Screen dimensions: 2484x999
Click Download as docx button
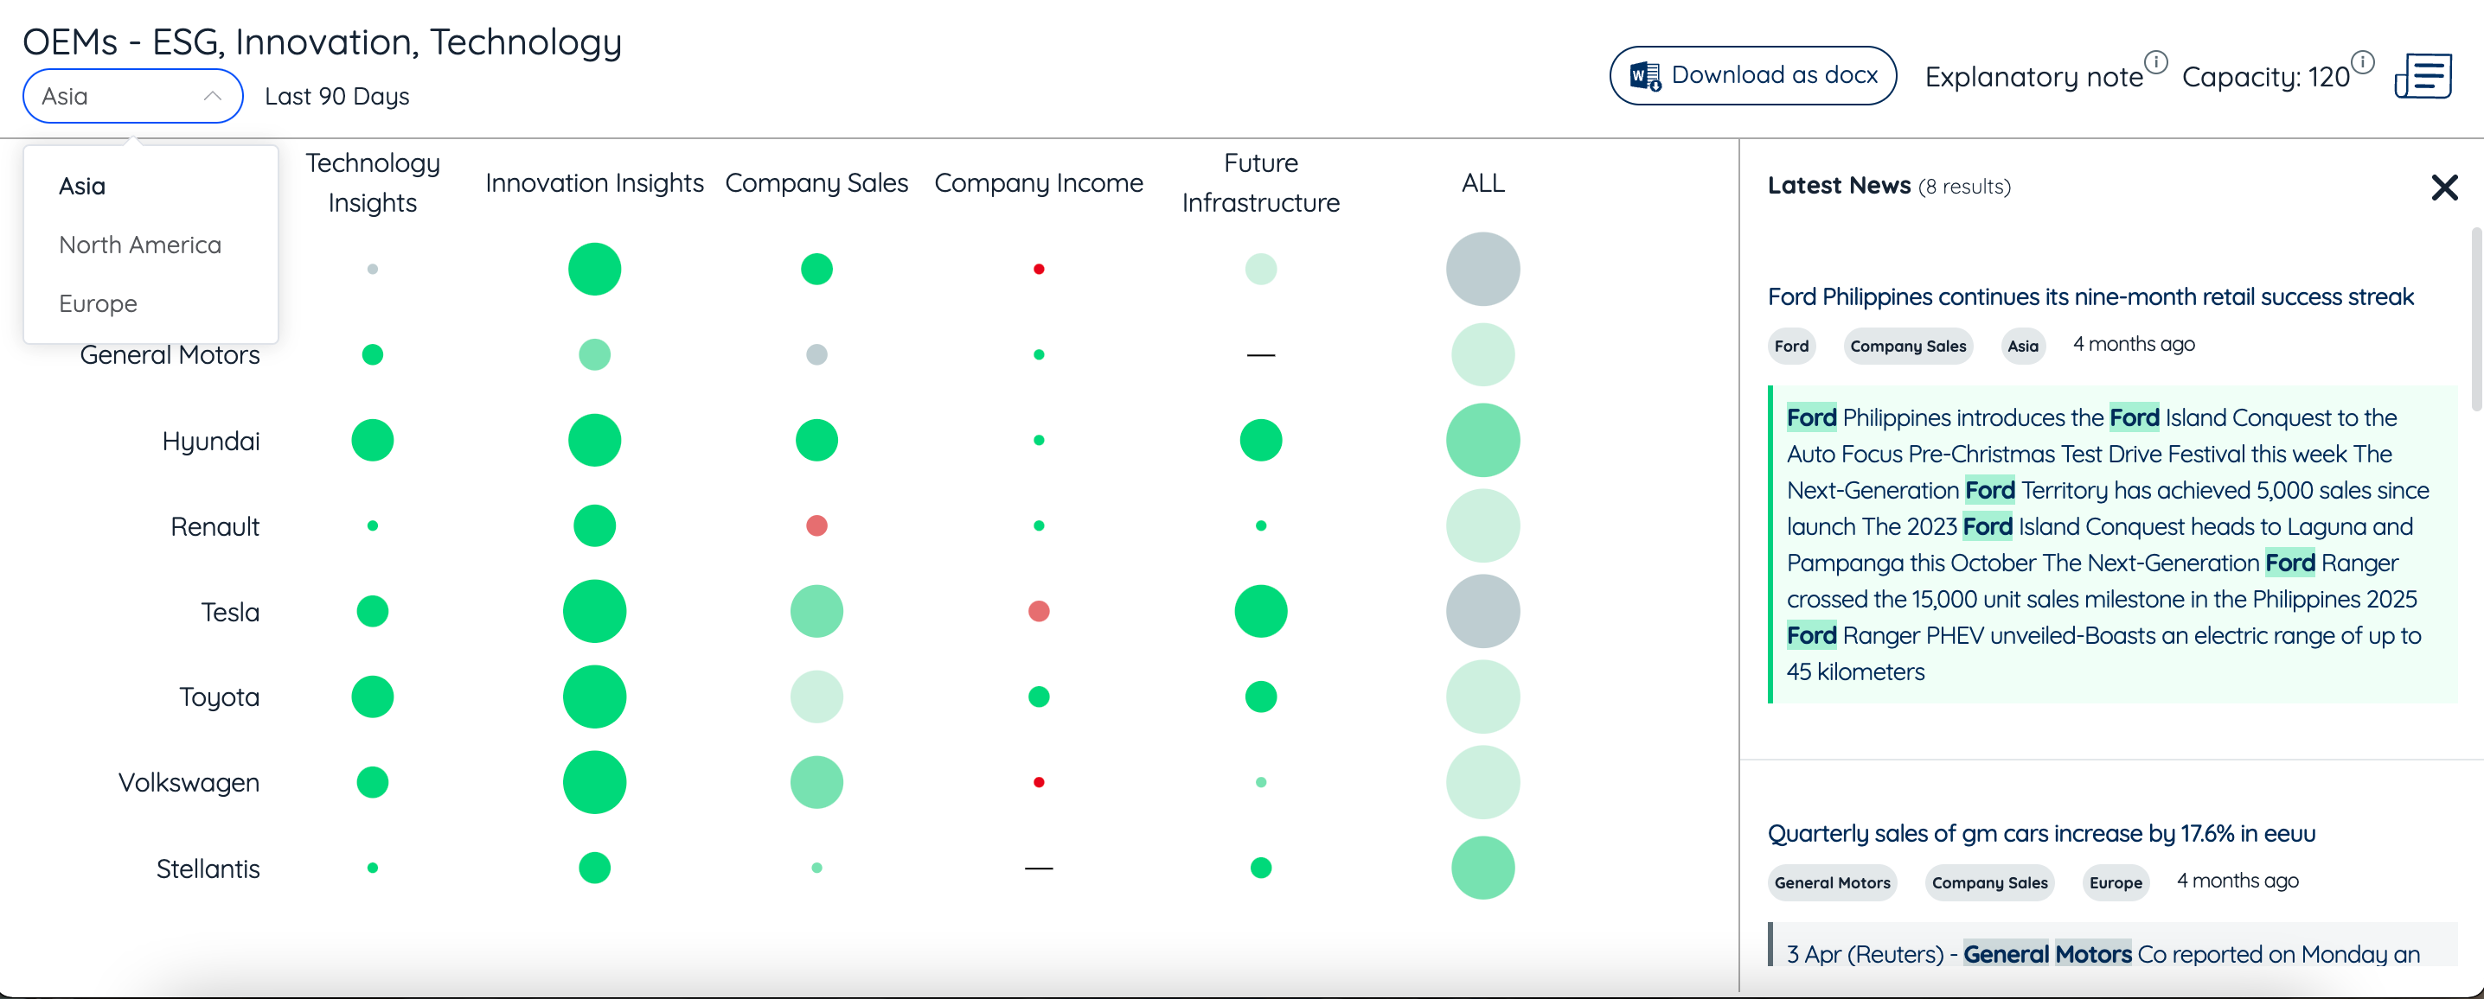click(1752, 76)
